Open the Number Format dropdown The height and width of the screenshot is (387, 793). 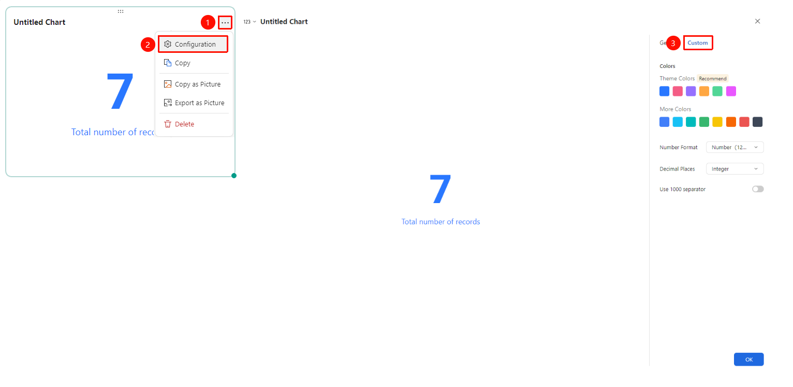point(735,147)
